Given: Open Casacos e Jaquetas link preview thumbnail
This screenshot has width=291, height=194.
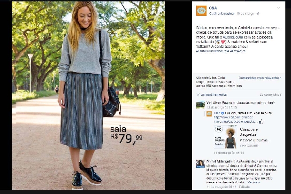Looking at the screenshot, I should 225,137.
